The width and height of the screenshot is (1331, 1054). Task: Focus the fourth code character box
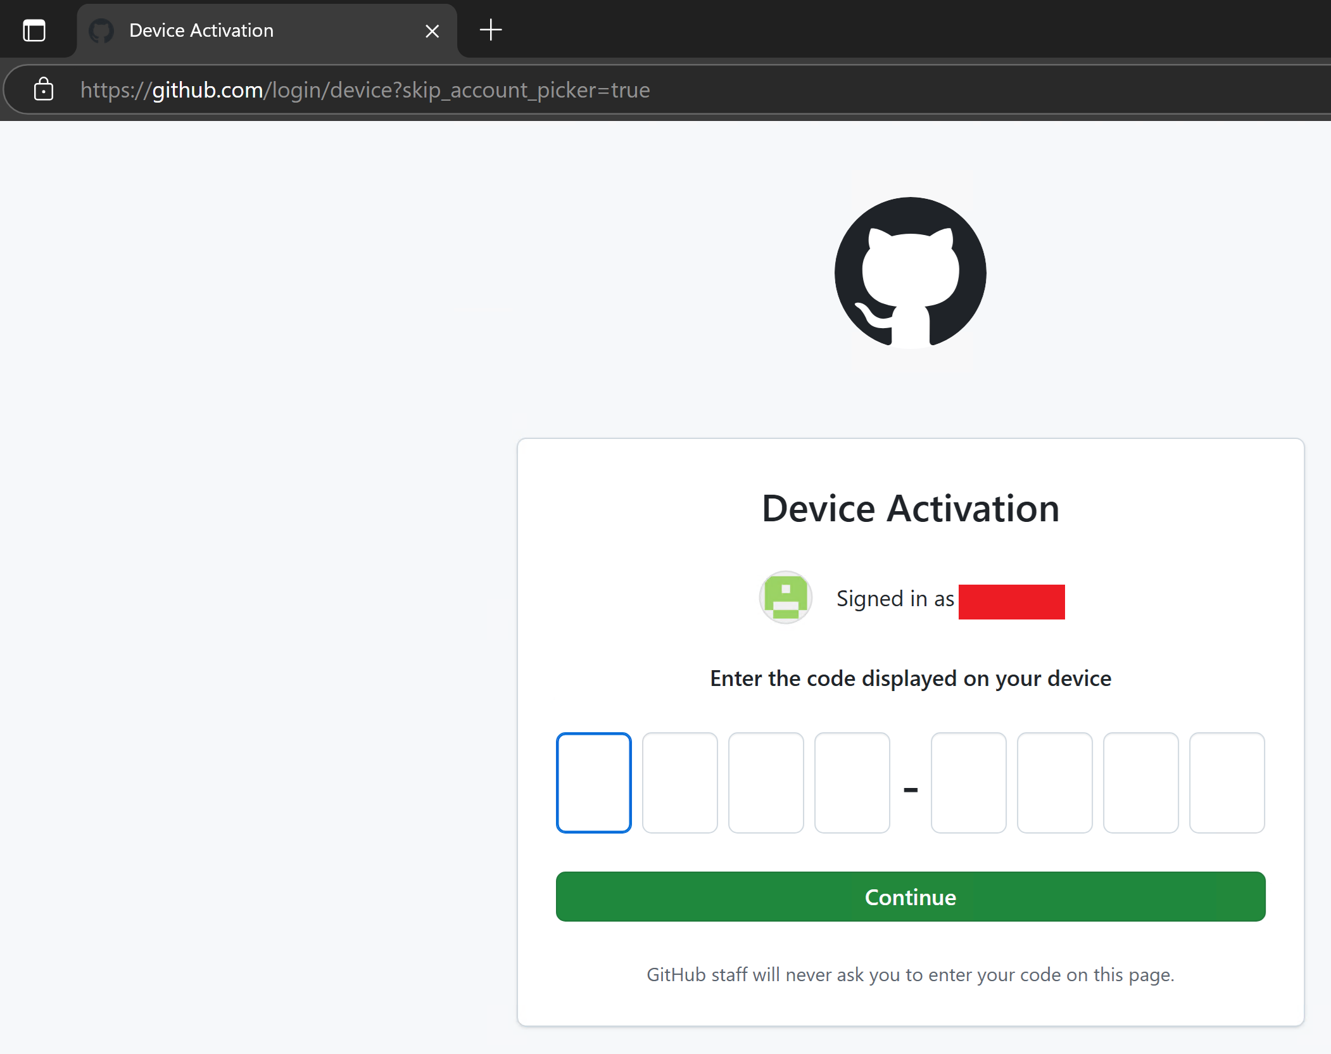852,782
